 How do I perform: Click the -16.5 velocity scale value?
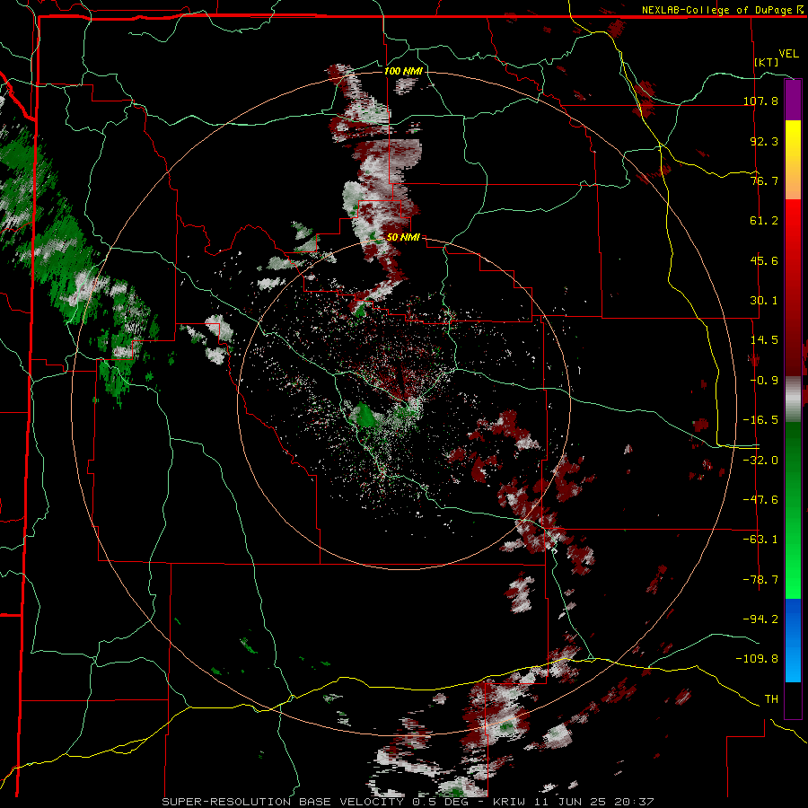click(761, 419)
